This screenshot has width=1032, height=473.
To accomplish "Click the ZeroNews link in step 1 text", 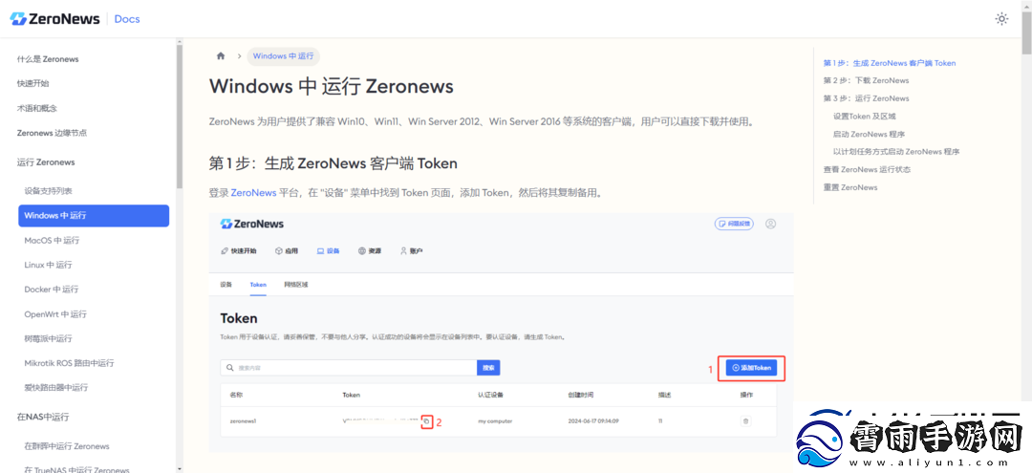I will coord(253,193).
